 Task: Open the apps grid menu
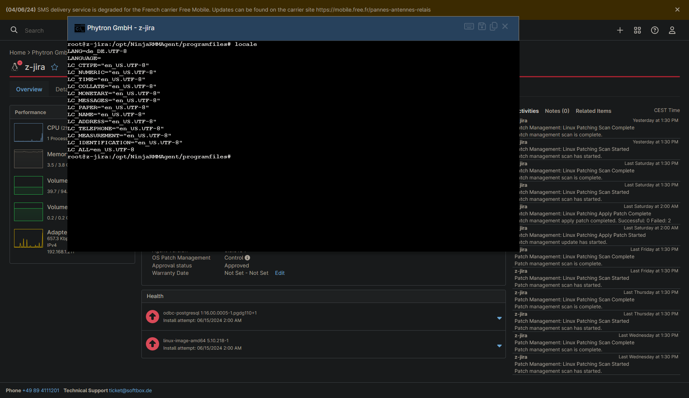coord(637,30)
